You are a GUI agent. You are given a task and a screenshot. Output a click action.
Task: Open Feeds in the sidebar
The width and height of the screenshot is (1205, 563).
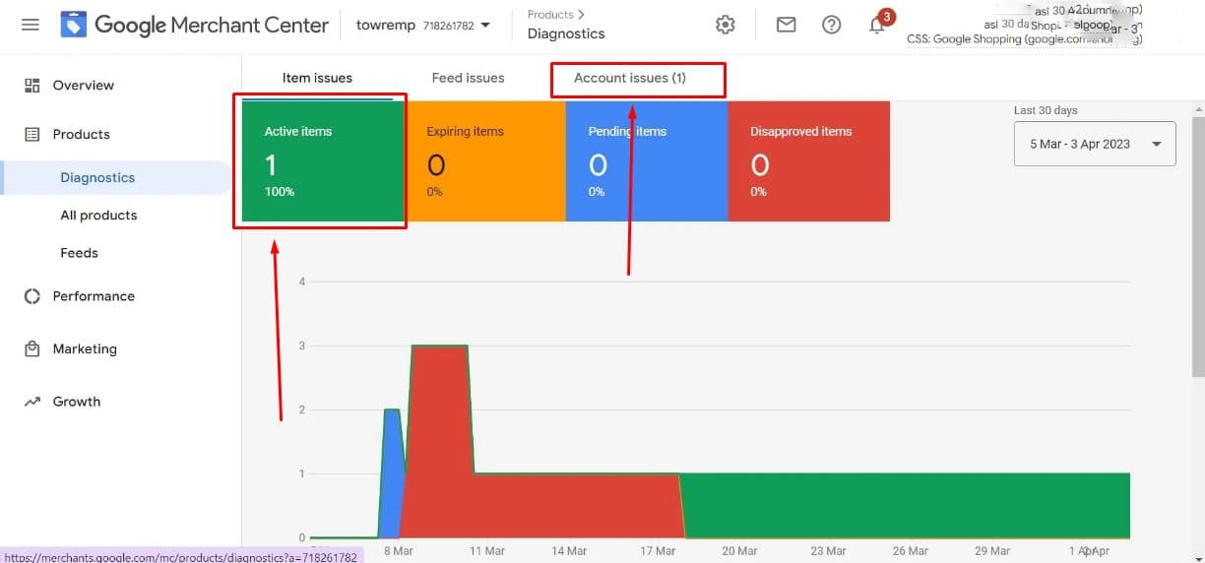[x=79, y=253]
